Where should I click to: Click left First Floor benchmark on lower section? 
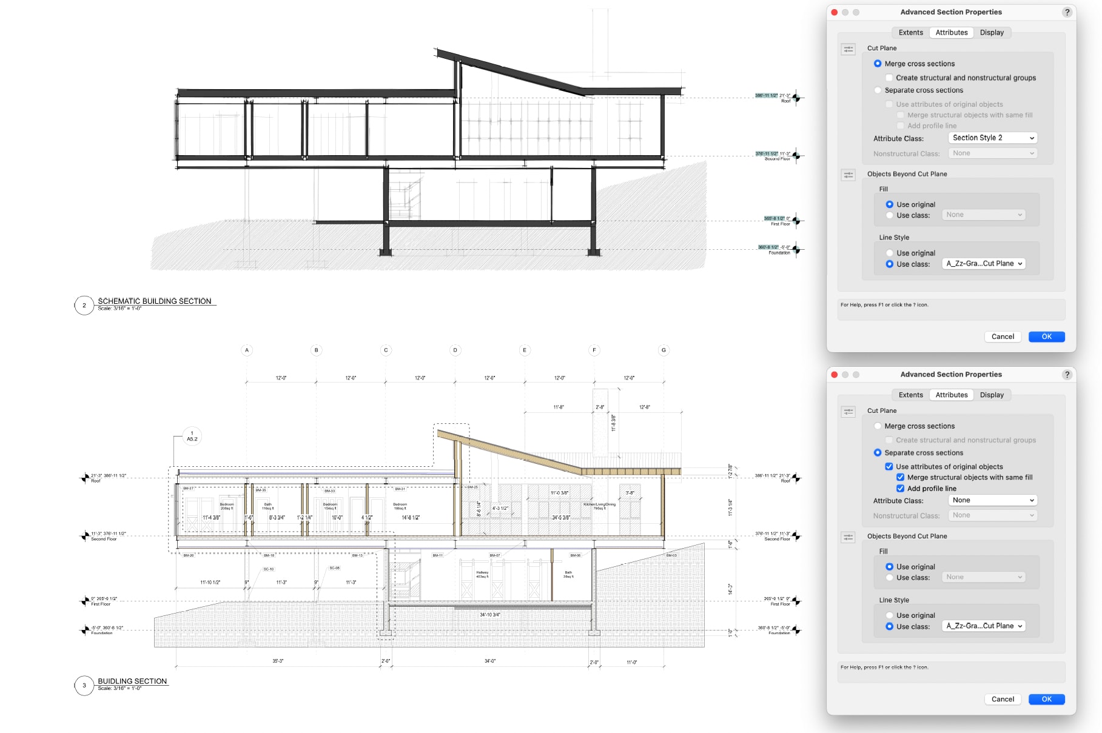[x=84, y=601]
